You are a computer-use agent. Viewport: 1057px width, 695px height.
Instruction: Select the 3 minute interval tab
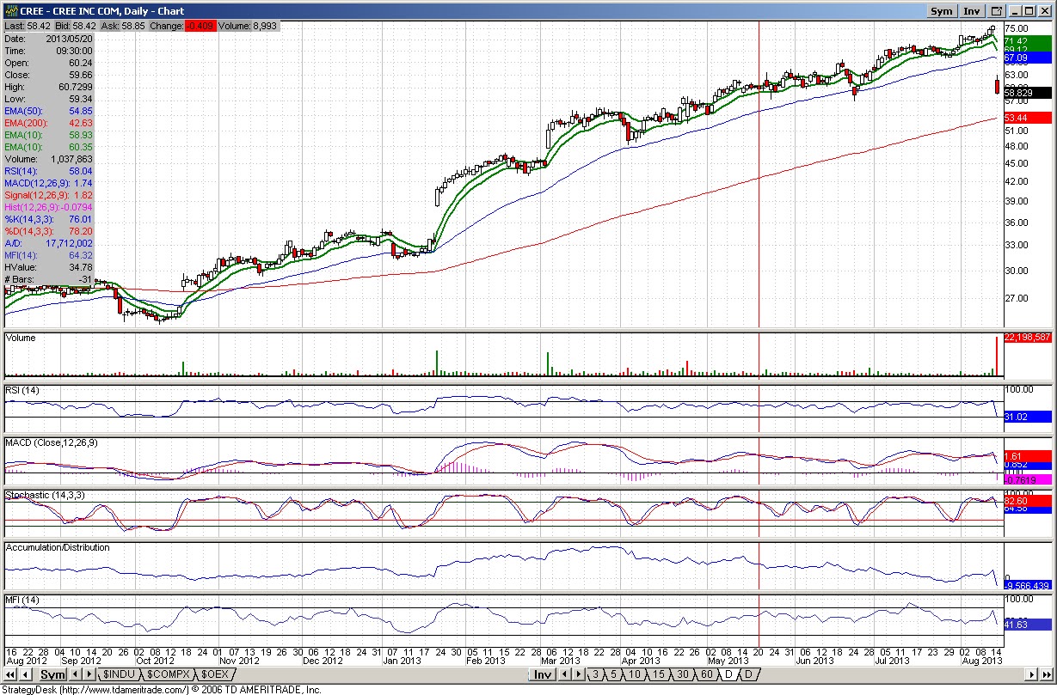click(x=595, y=674)
